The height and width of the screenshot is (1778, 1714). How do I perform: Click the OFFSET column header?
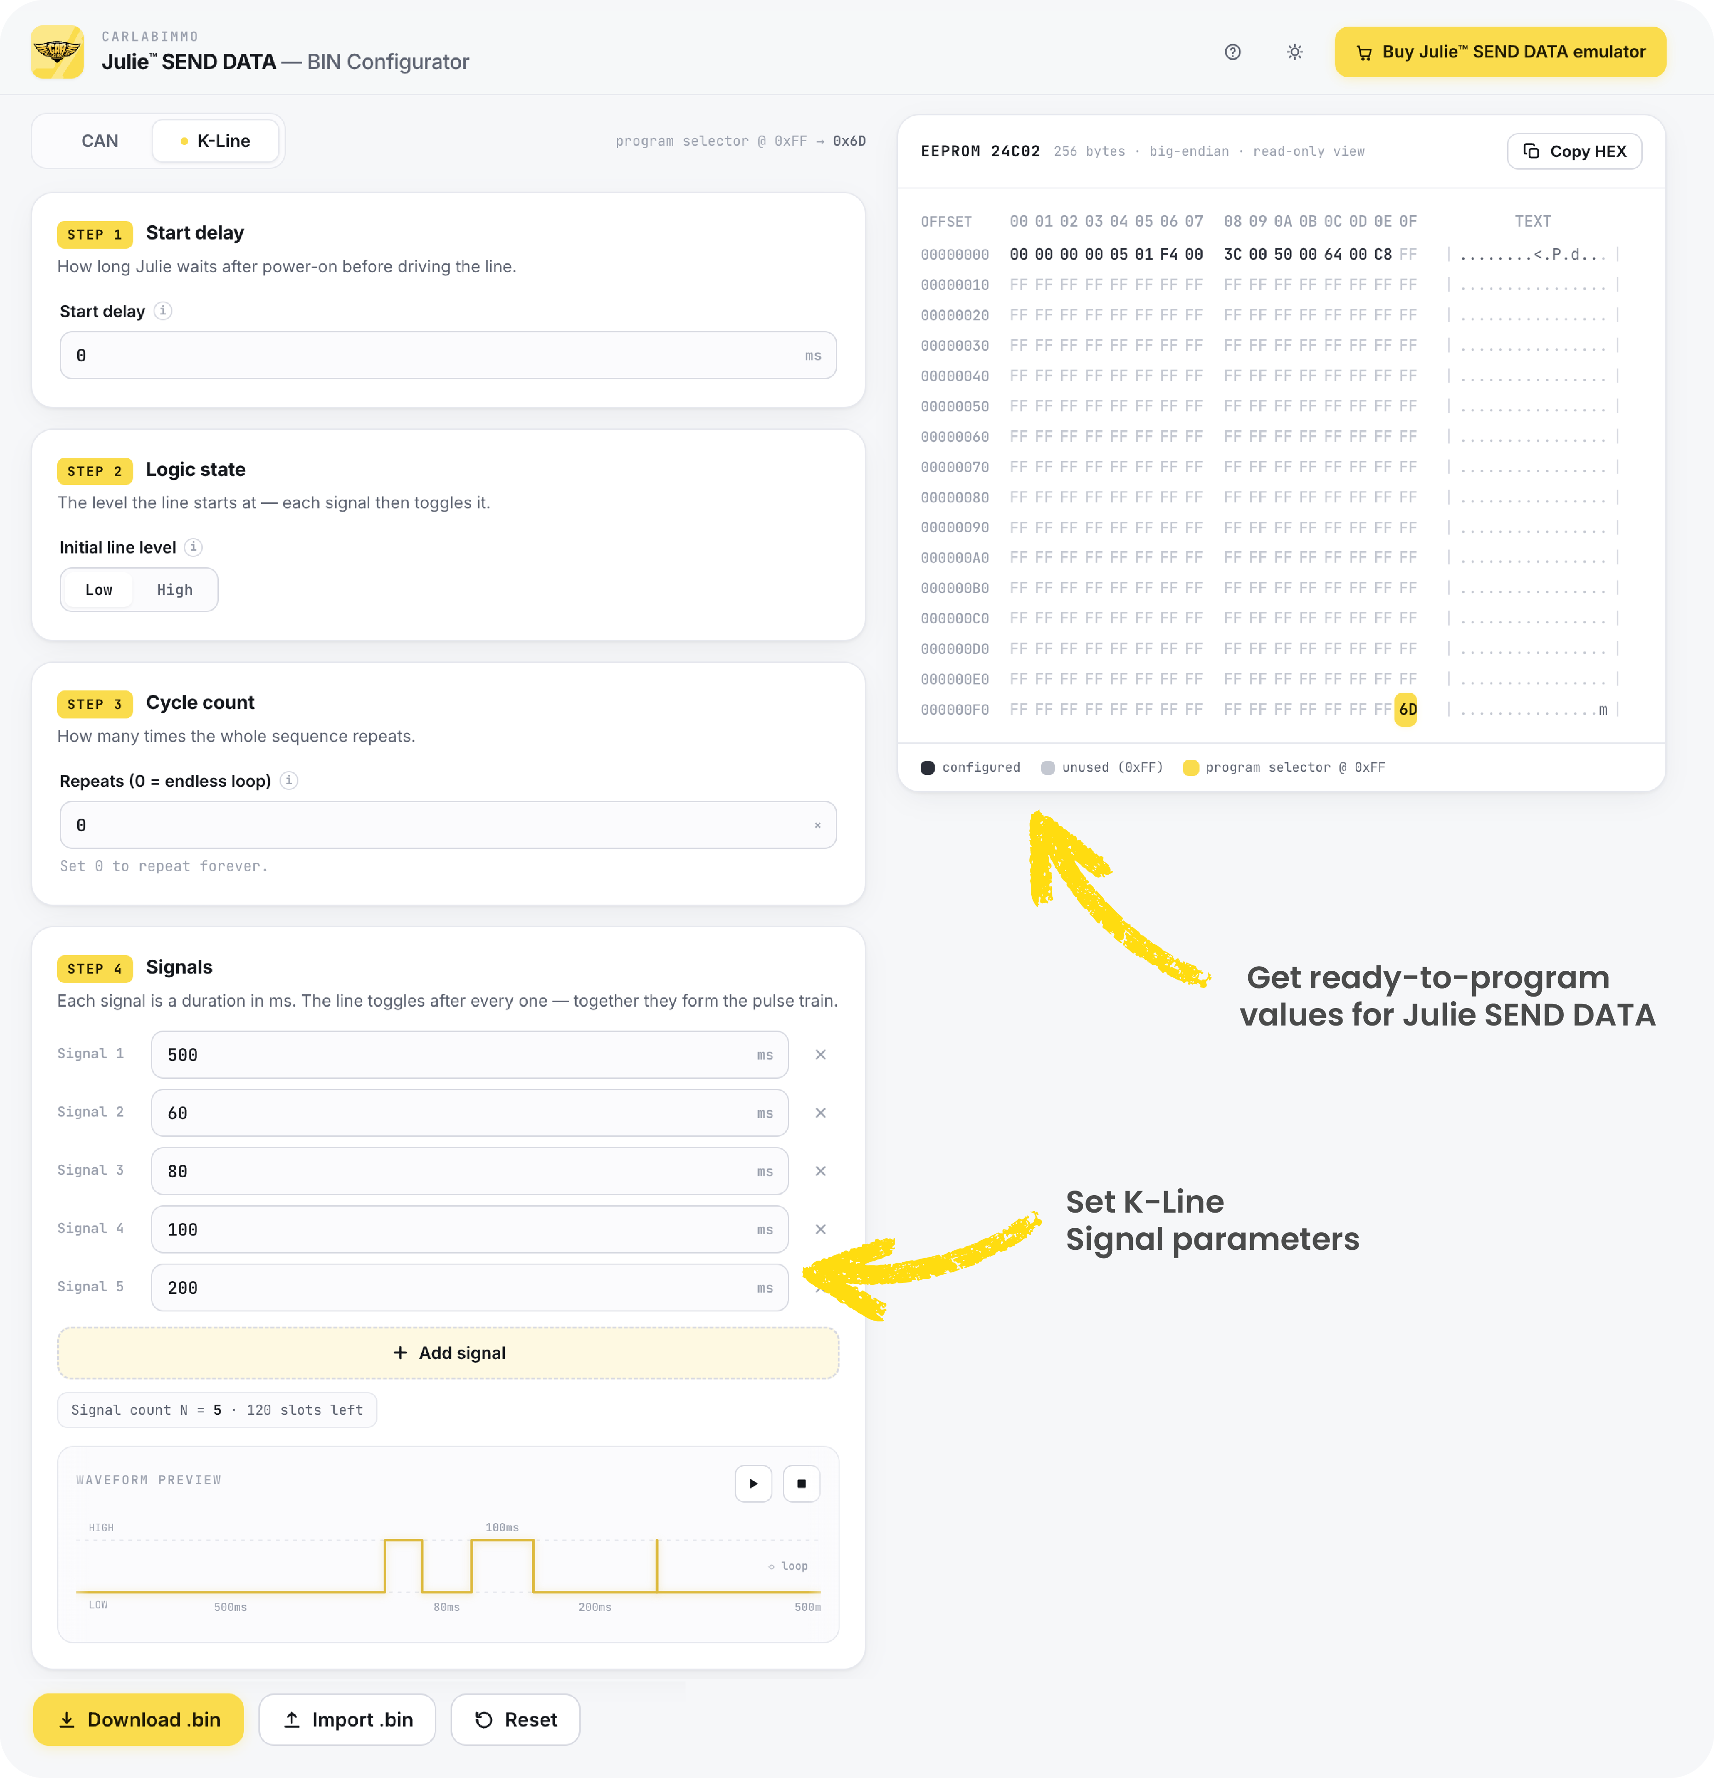pyautogui.click(x=946, y=222)
